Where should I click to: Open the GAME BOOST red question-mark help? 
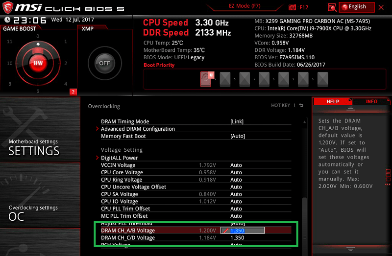click(x=73, y=92)
